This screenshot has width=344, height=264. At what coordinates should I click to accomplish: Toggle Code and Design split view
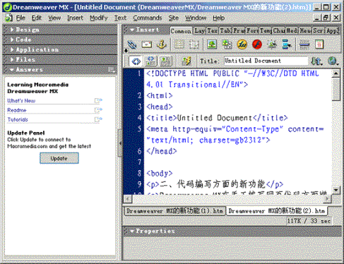click(x=151, y=61)
